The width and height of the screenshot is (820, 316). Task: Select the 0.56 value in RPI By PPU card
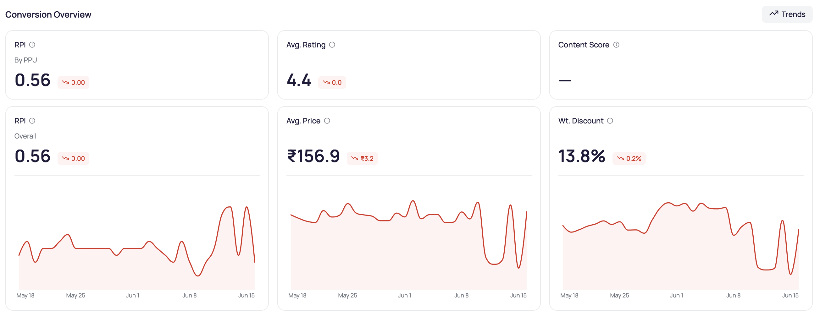(32, 80)
